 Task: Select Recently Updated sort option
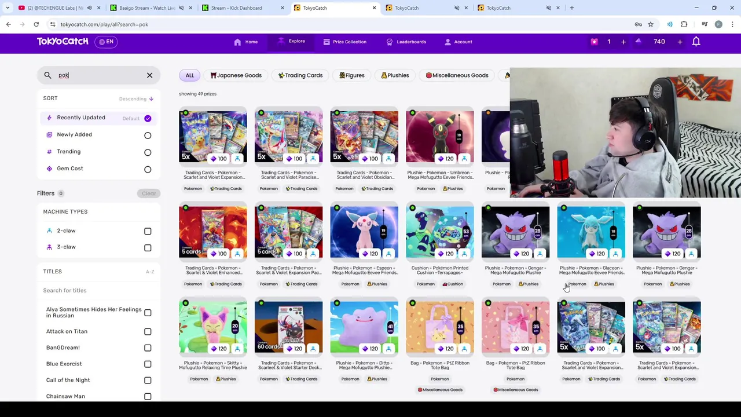pos(98,118)
